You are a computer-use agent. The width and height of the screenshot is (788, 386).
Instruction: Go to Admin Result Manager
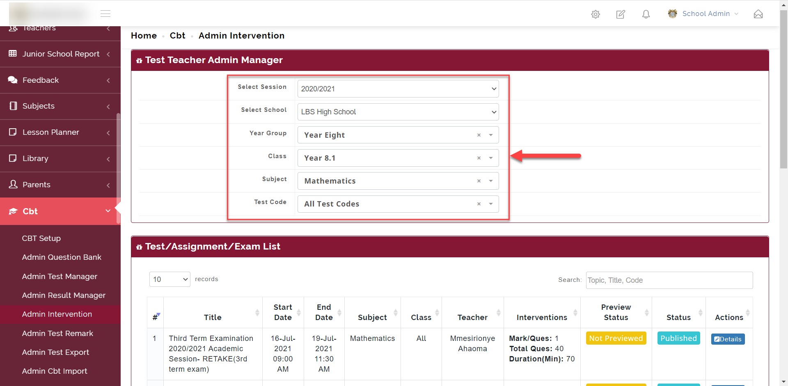64,295
